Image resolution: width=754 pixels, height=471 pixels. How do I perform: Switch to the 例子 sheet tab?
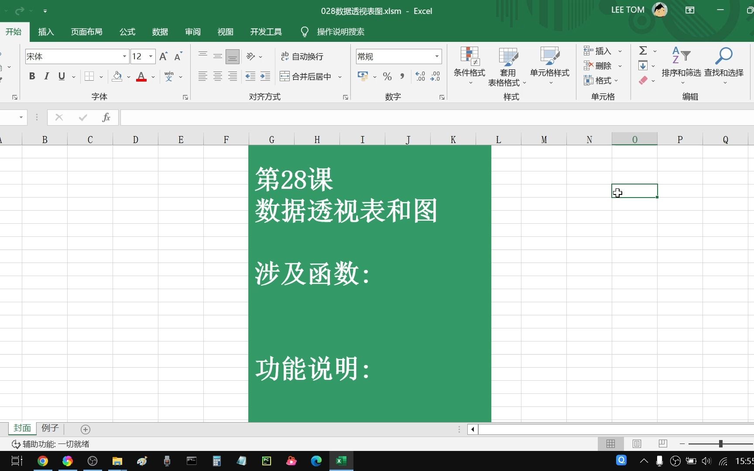tap(49, 428)
